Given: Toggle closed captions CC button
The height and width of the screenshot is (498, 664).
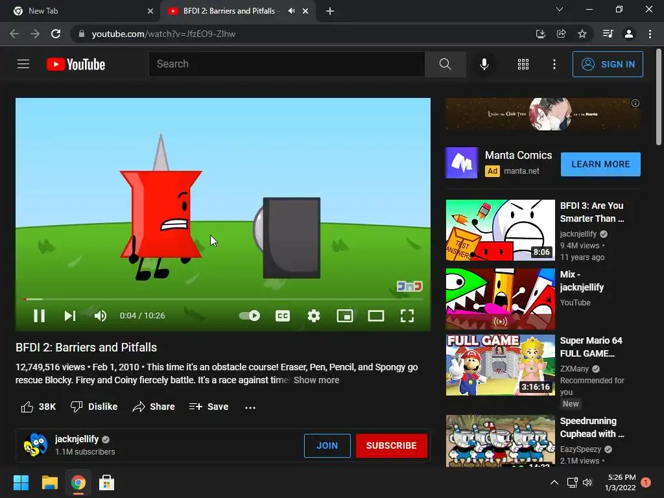Looking at the screenshot, I should pos(283,316).
